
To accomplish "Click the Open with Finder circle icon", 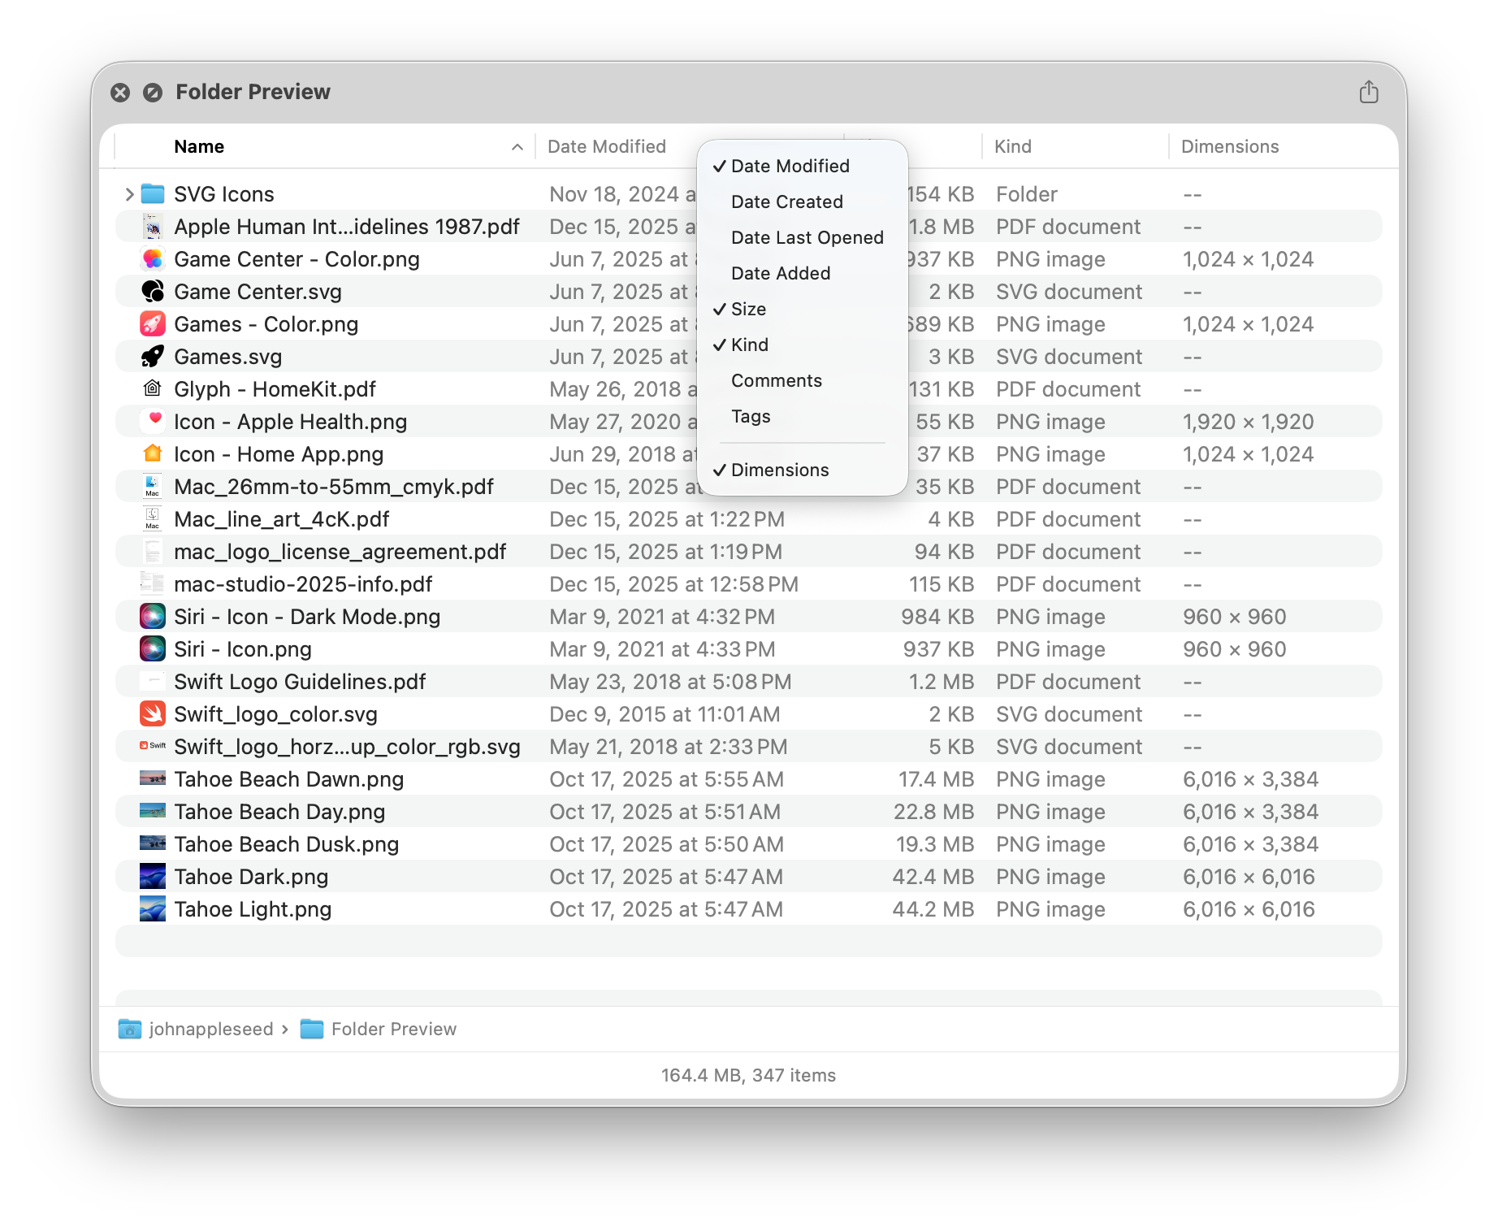I will [153, 93].
